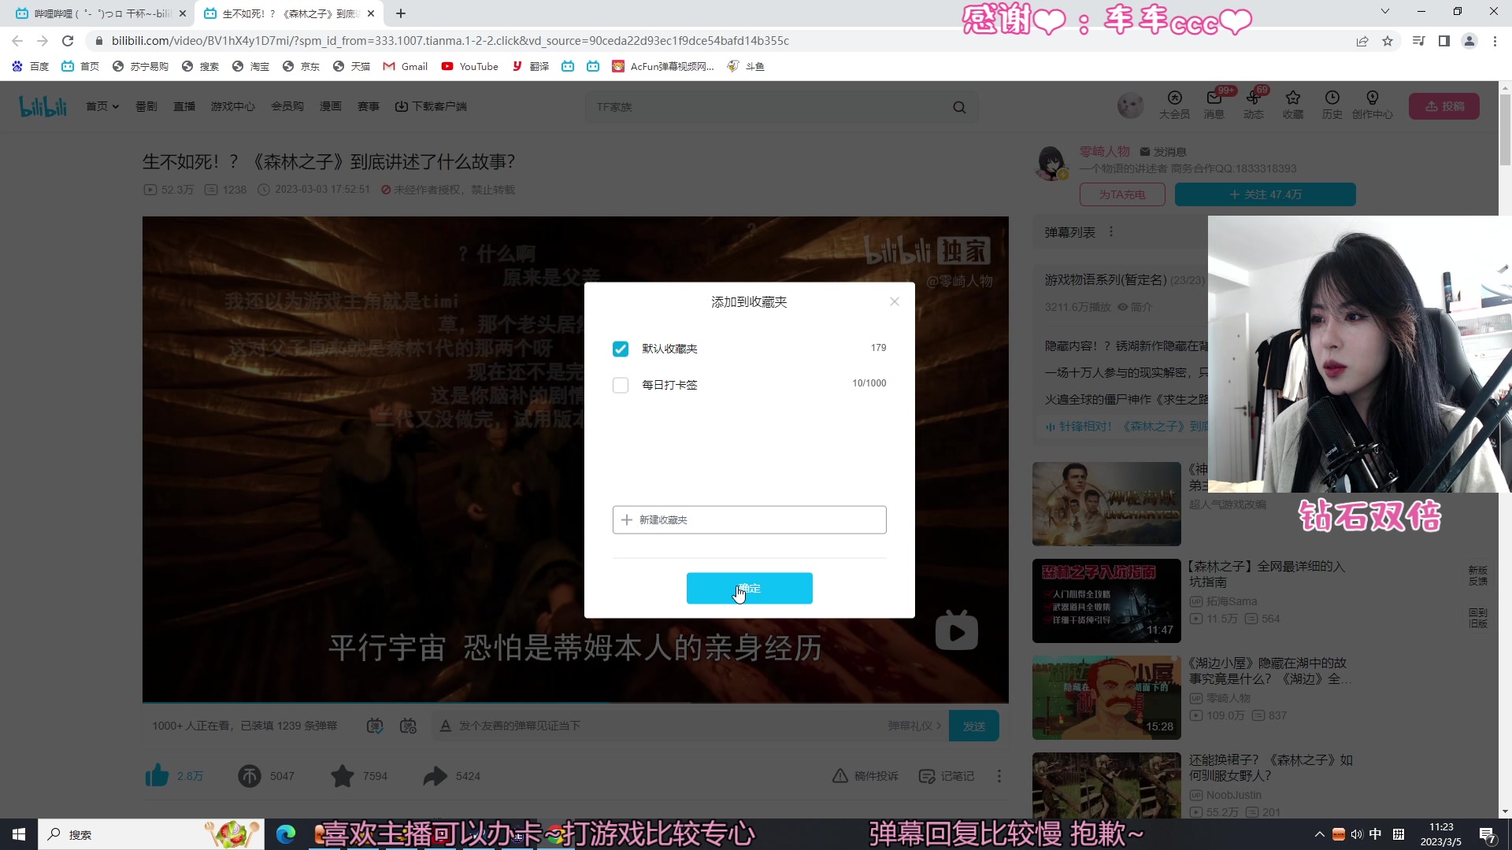
Task: Open uploader 零崎人物 profile name
Action: 1104,151
